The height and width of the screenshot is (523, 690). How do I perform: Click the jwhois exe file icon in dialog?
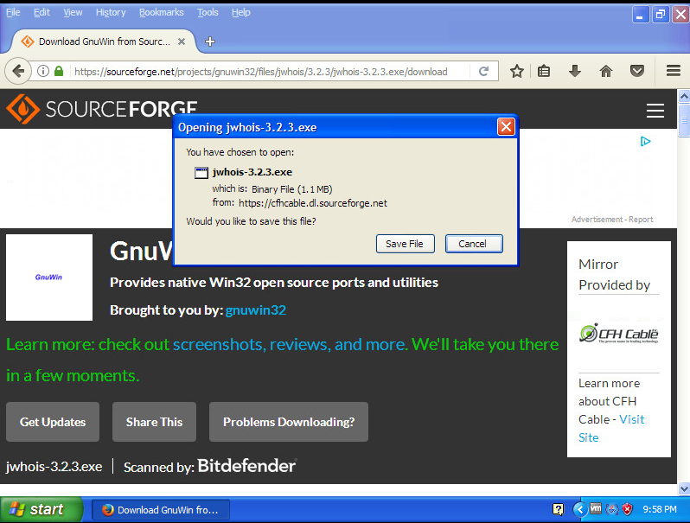[201, 172]
